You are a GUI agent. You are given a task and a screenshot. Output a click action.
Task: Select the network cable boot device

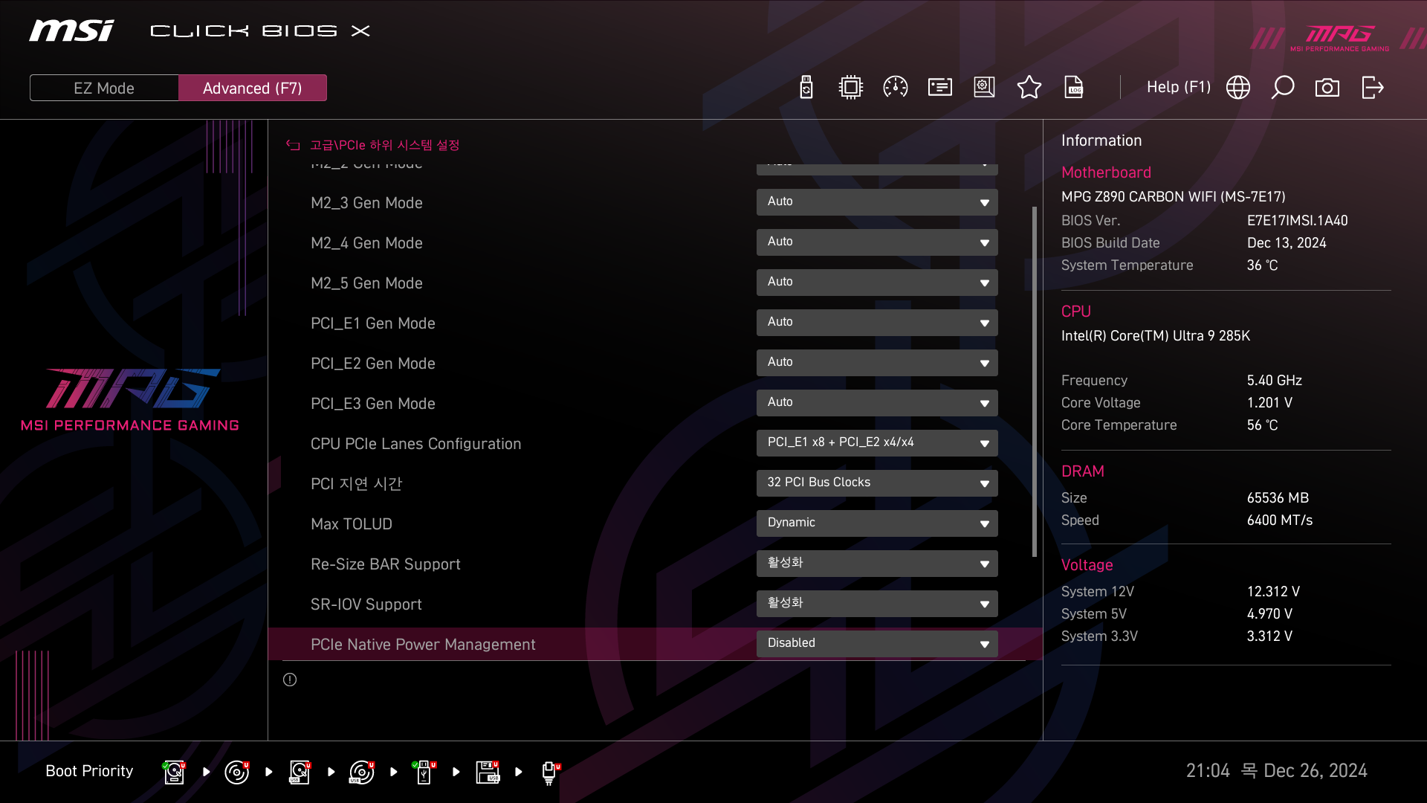click(550, 773)
